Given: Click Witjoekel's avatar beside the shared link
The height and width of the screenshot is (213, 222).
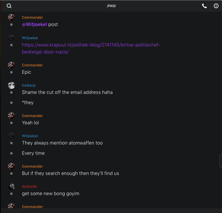Looking at the screenshot, I should click(x=11, y=38).
